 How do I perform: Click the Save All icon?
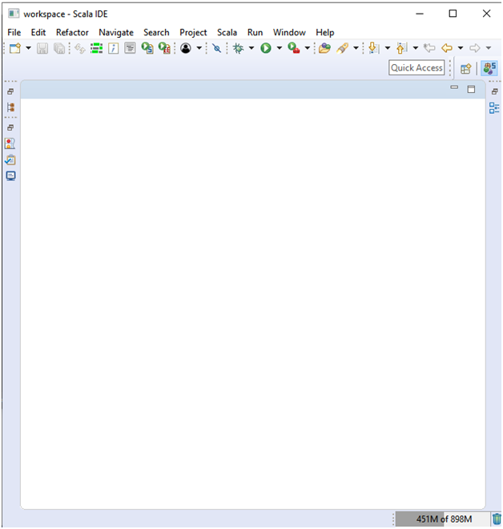click(x=59, y=48)
